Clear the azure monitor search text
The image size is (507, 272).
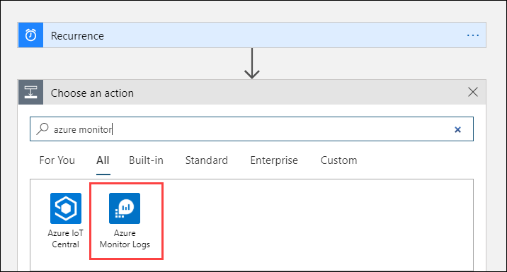[457, 129]
